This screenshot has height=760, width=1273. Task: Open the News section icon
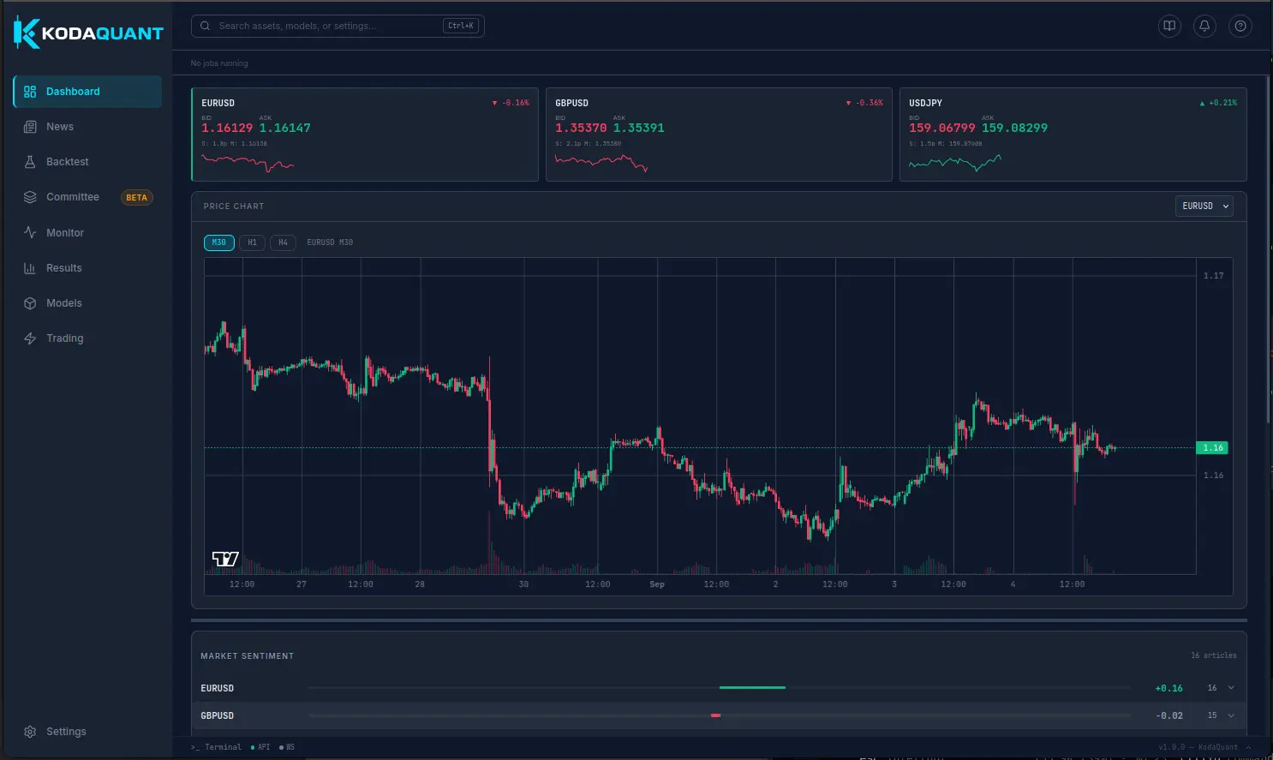tap(30, 127)
